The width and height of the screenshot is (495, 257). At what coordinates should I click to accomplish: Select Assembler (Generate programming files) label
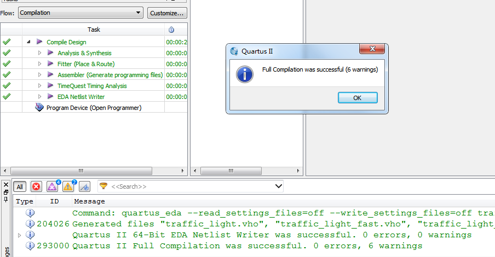(x=110, y=75)
